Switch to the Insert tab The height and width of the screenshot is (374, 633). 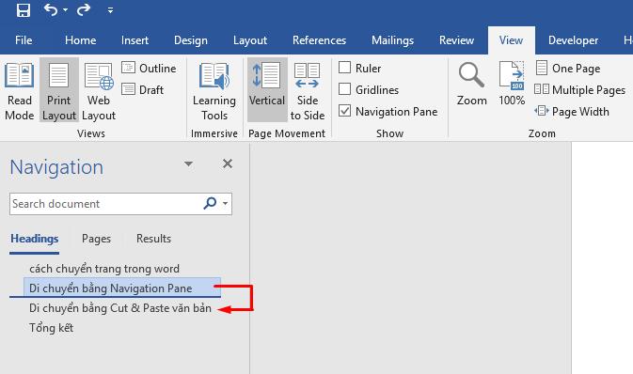(135, 40)
